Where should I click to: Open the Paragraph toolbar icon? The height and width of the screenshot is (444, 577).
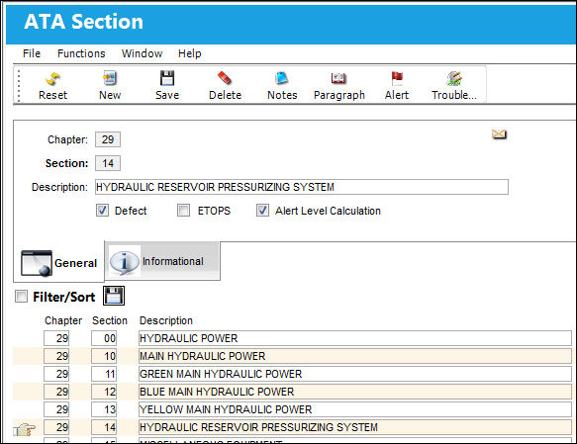(338, 78)
